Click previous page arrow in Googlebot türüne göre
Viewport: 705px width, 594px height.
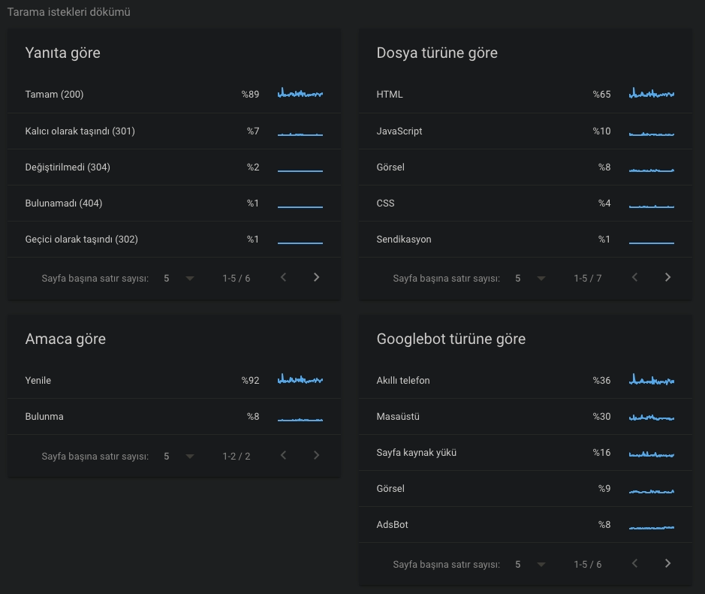[634, 562]
